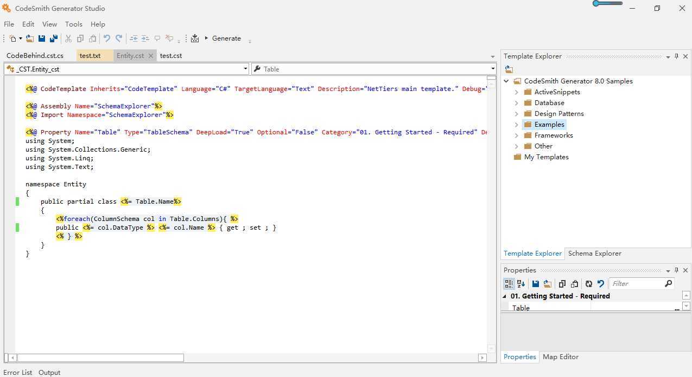The image size is (692, 377).
Task: Save the current file via toolbar
Action: tap(42, 38)
